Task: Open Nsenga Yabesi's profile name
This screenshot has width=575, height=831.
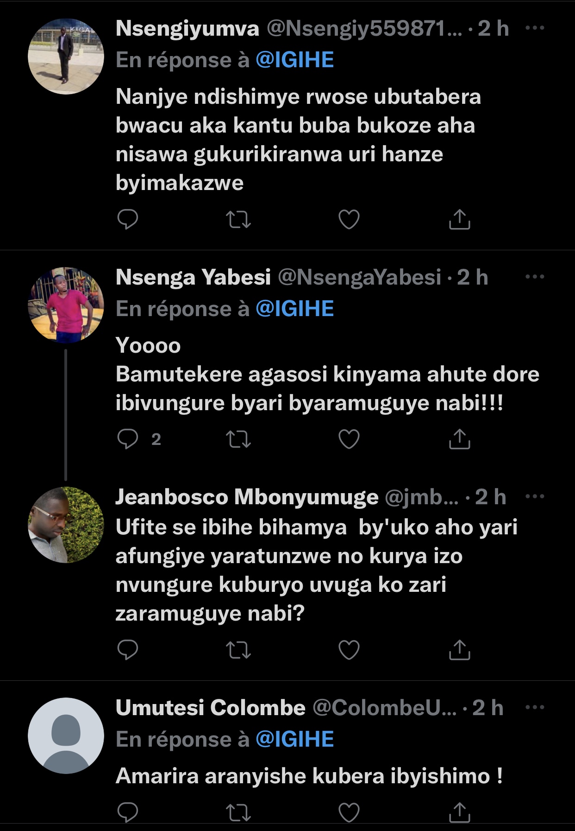Action: coord(193,277)
